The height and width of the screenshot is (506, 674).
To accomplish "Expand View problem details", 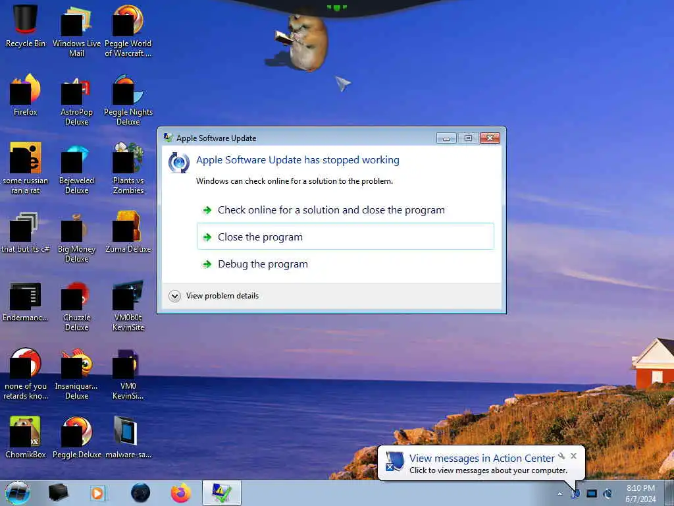I will coord(214,296).
